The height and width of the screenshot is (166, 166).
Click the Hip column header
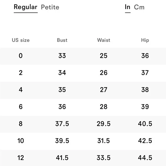[x=145, y=40]
